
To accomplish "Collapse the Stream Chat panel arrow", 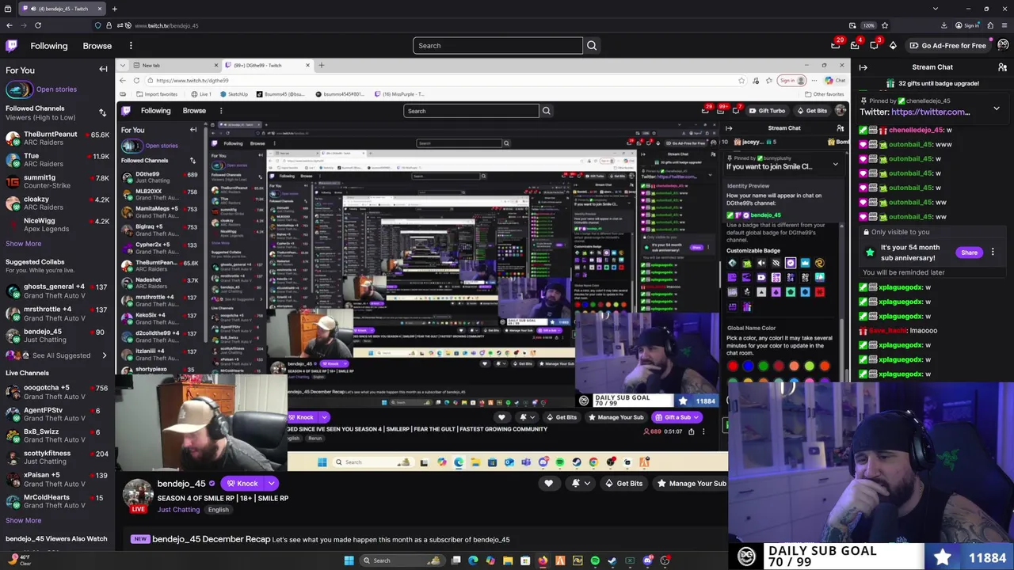I will [863, 67].
